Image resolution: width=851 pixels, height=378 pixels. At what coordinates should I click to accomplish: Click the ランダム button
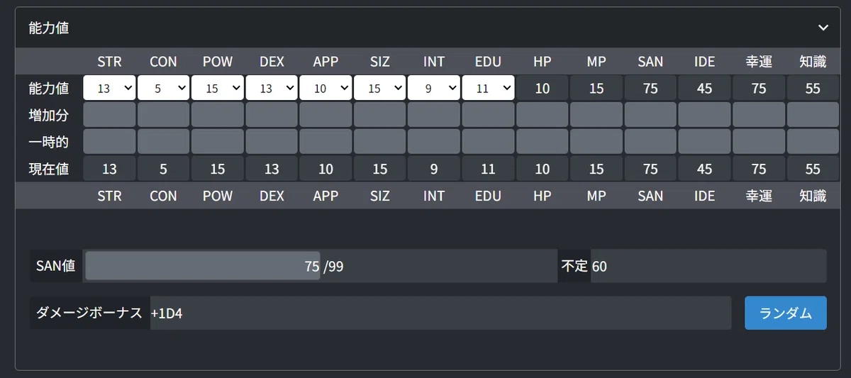click(x=786, y=313)
